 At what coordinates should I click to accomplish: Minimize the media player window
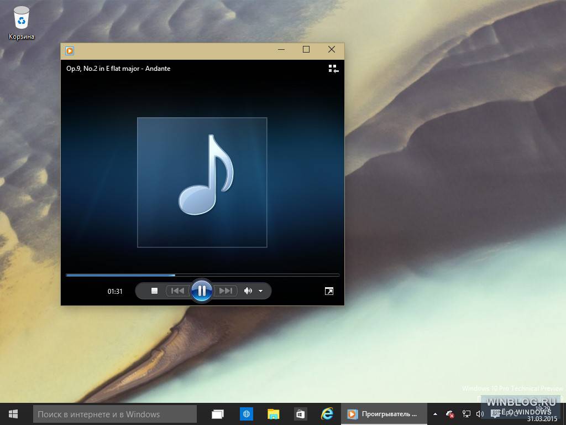coord(281,49)
